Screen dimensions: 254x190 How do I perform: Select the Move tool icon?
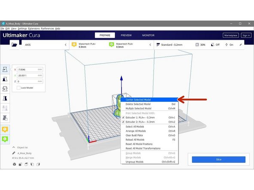tap(5, 69)
